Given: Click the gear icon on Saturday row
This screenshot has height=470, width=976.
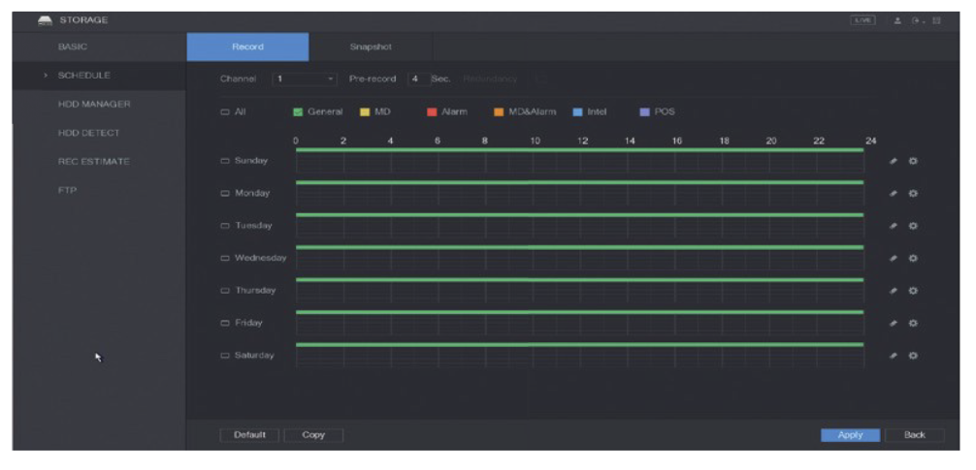Looking at the screenshot, I should (x=914, y=356).
